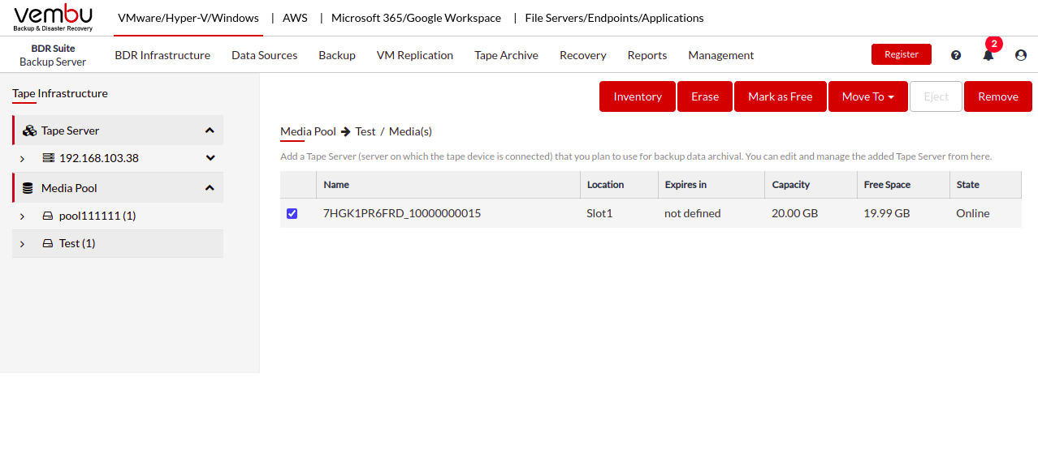The width and height of the screenshot is (1038, 471).
Task: Open the Data Sources menu
Action: point(264,55)
